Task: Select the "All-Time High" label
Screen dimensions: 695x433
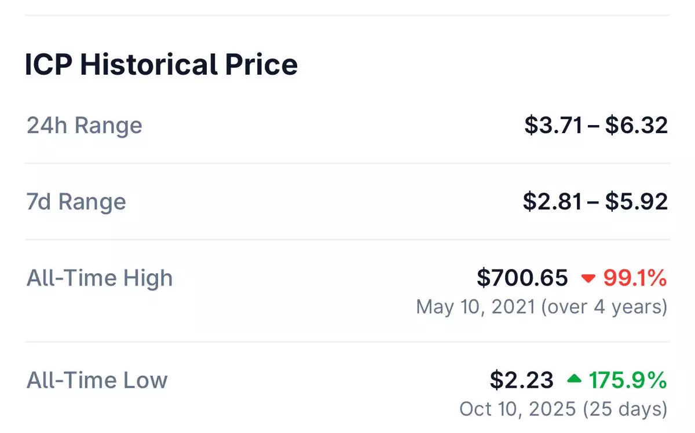Action: point(100,278)
